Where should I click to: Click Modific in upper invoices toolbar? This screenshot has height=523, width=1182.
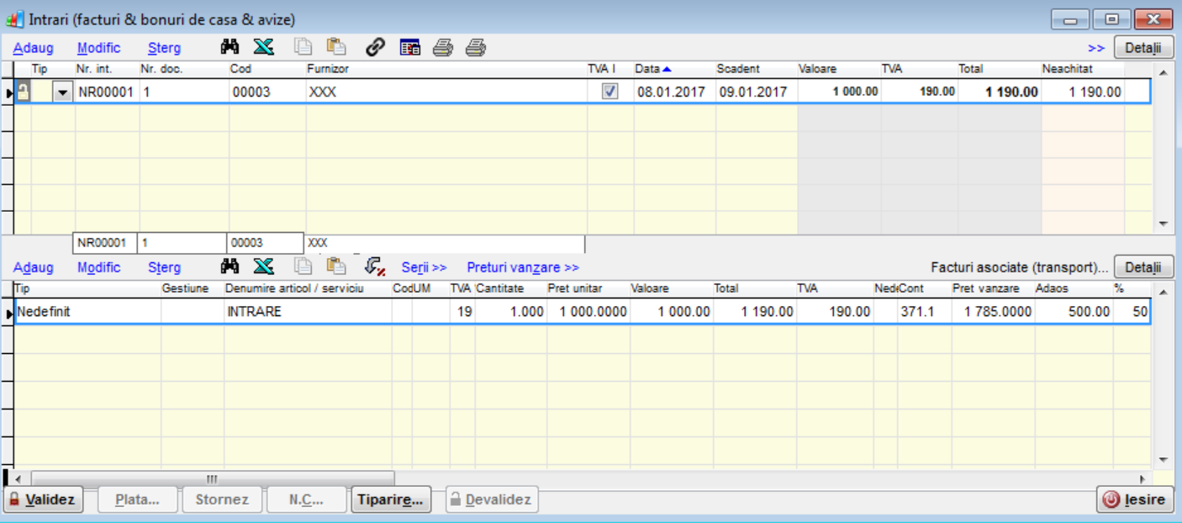(x=98, y=48)
